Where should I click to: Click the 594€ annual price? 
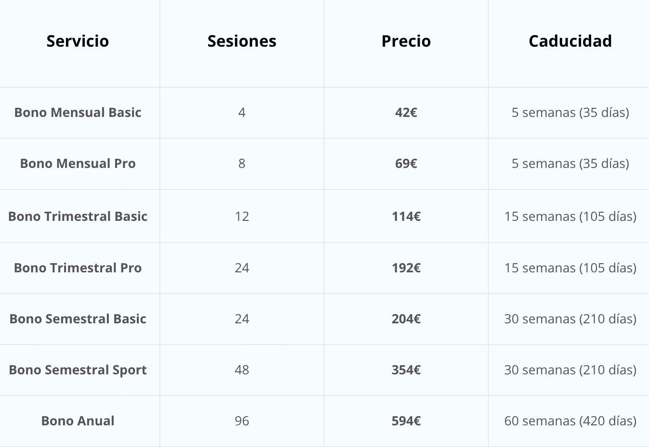pos(406,421)
